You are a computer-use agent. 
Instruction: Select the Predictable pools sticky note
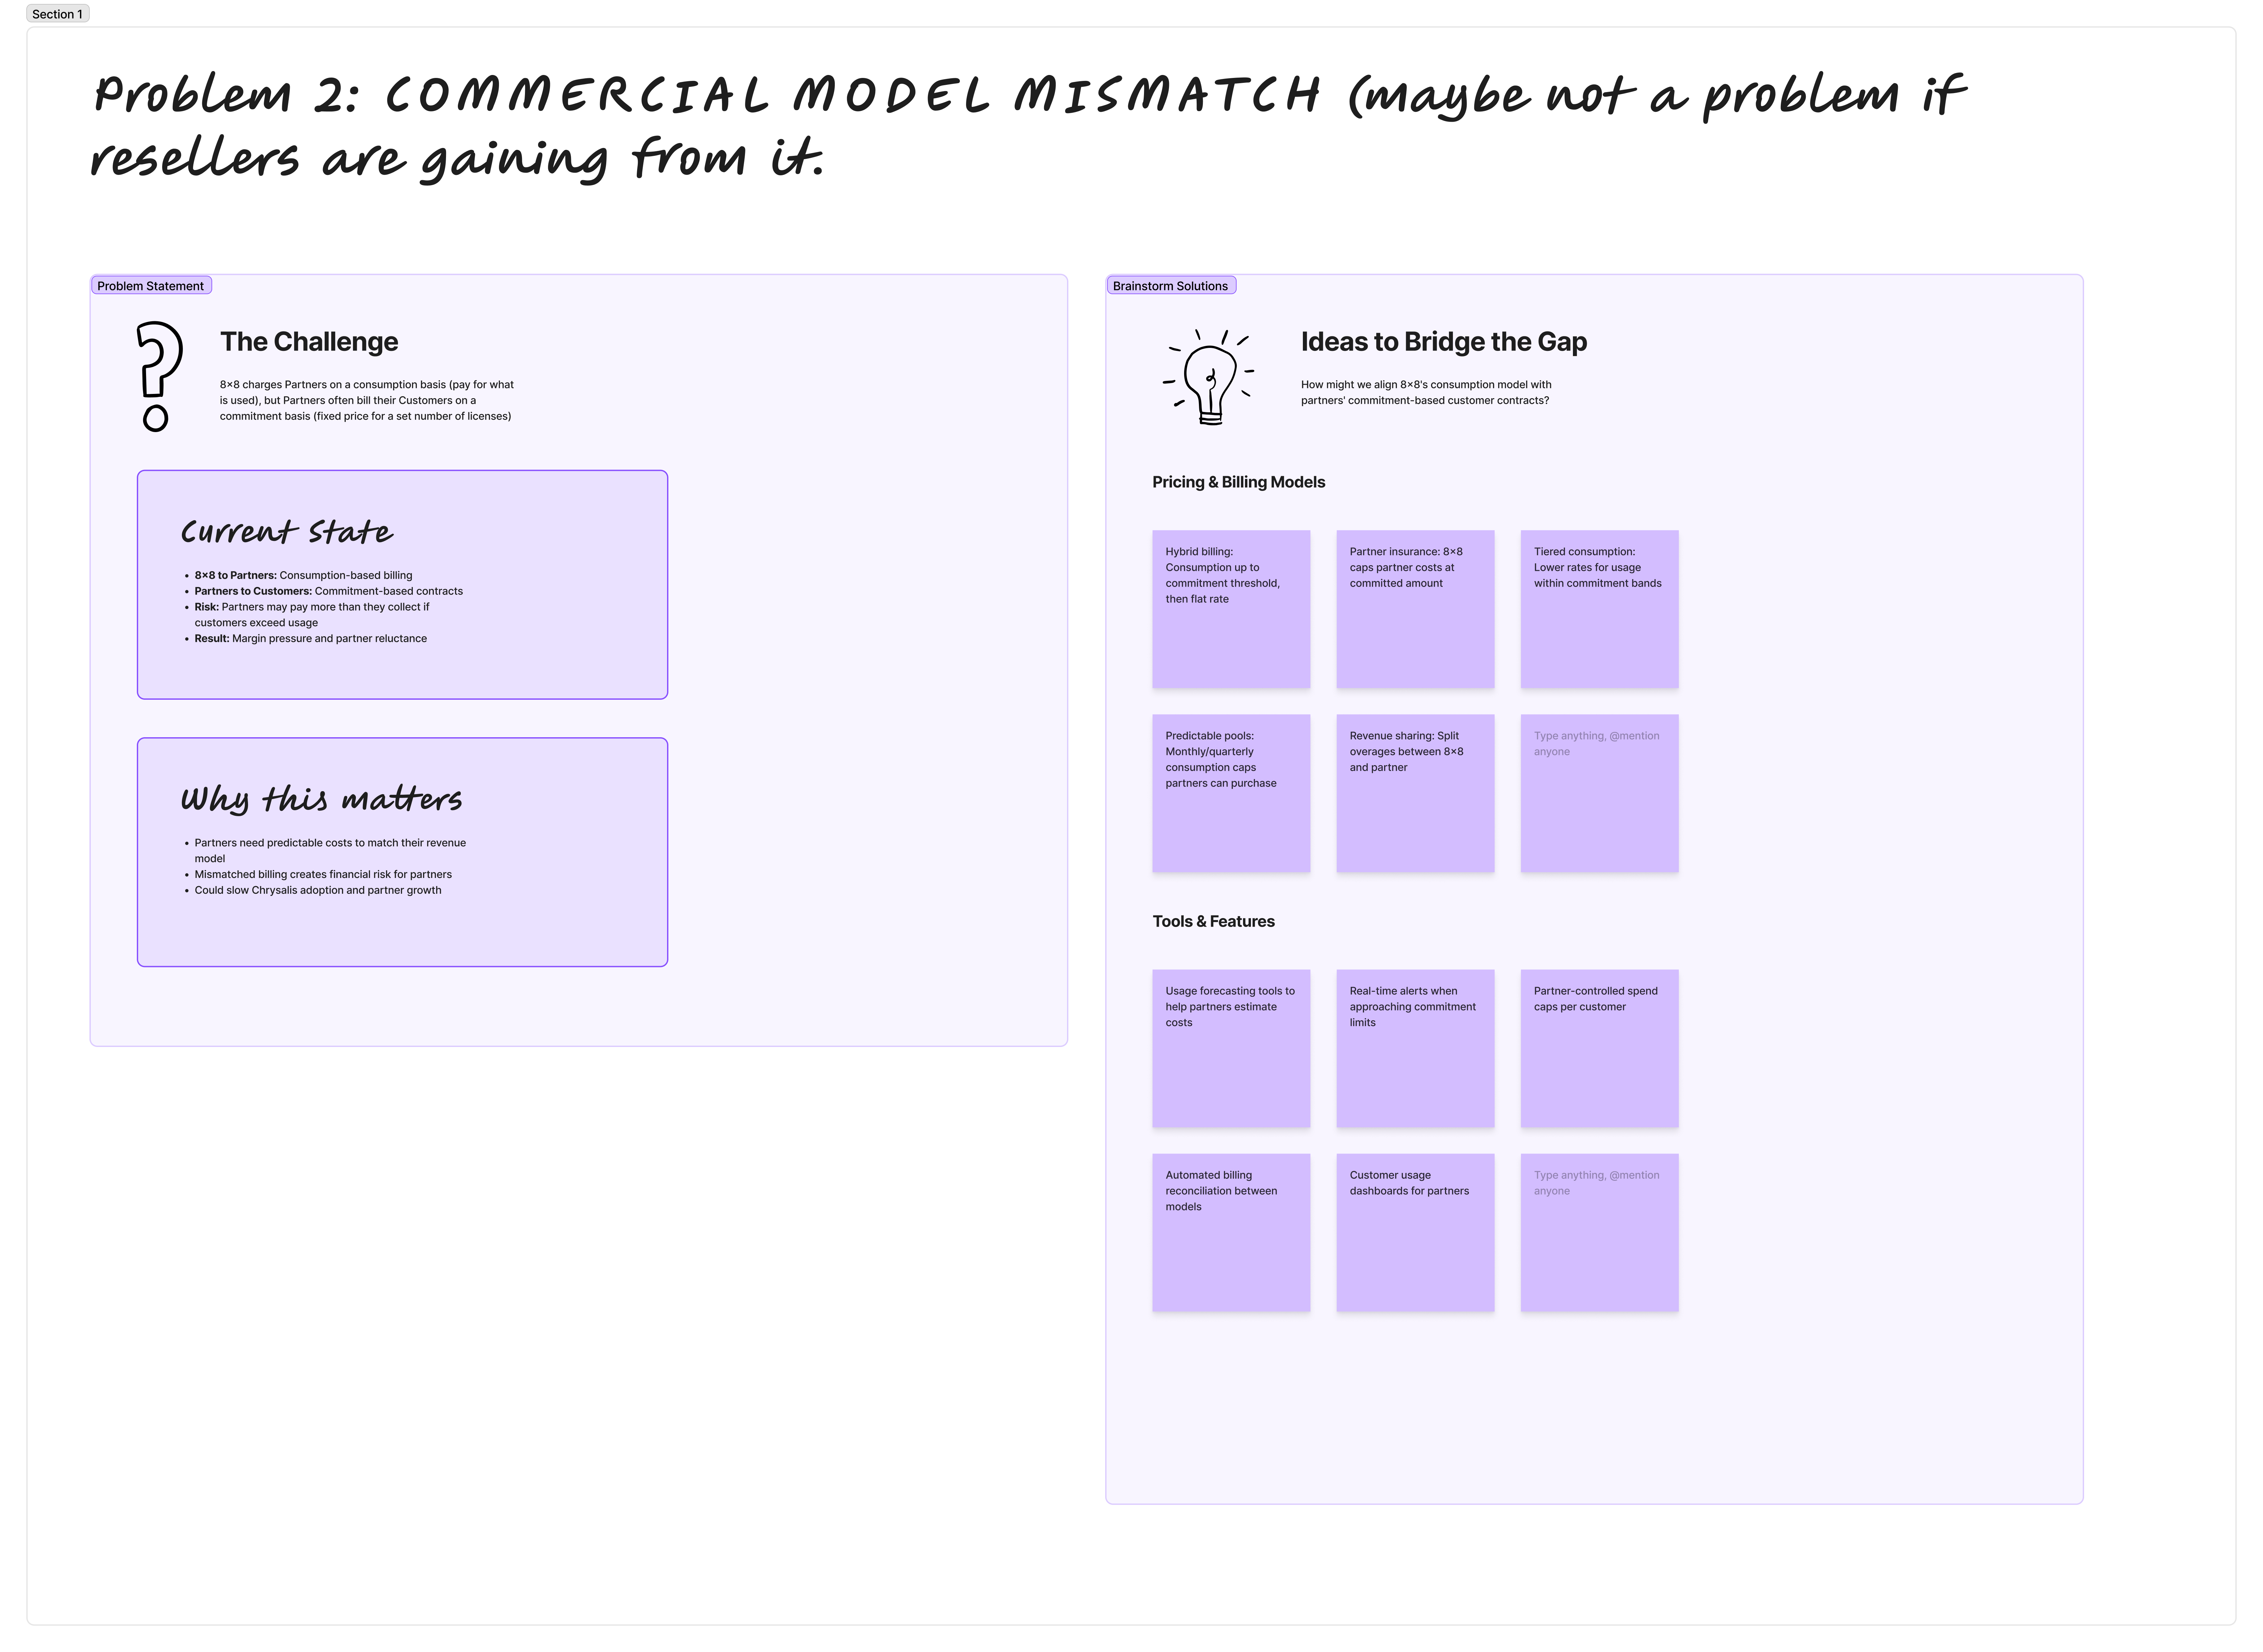[x=1231, y=793]
